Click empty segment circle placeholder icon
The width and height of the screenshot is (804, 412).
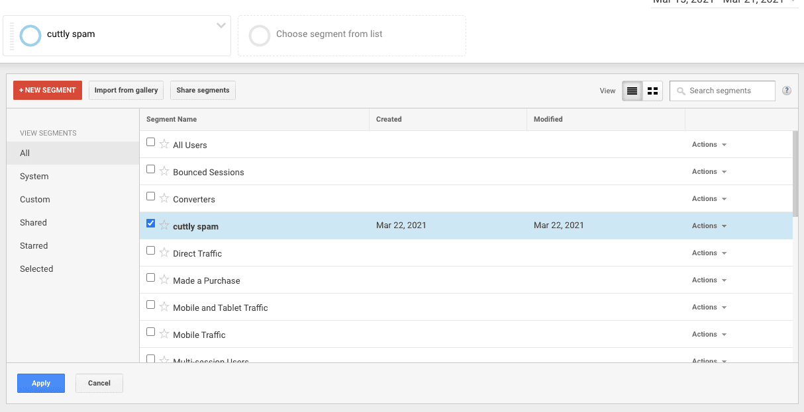(260, 35)
